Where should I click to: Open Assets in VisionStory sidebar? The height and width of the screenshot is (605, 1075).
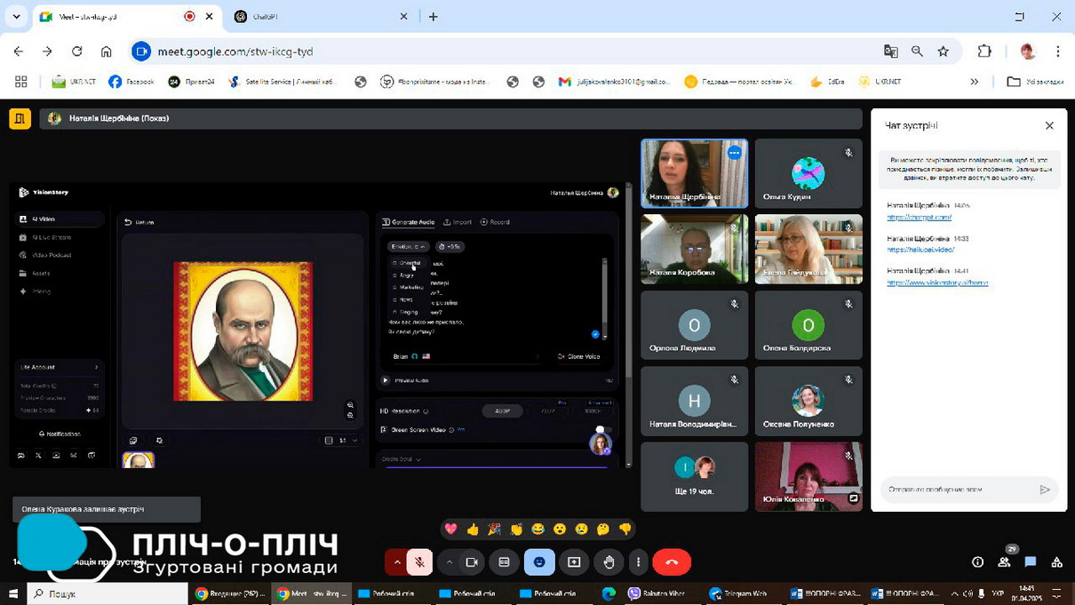60,273
